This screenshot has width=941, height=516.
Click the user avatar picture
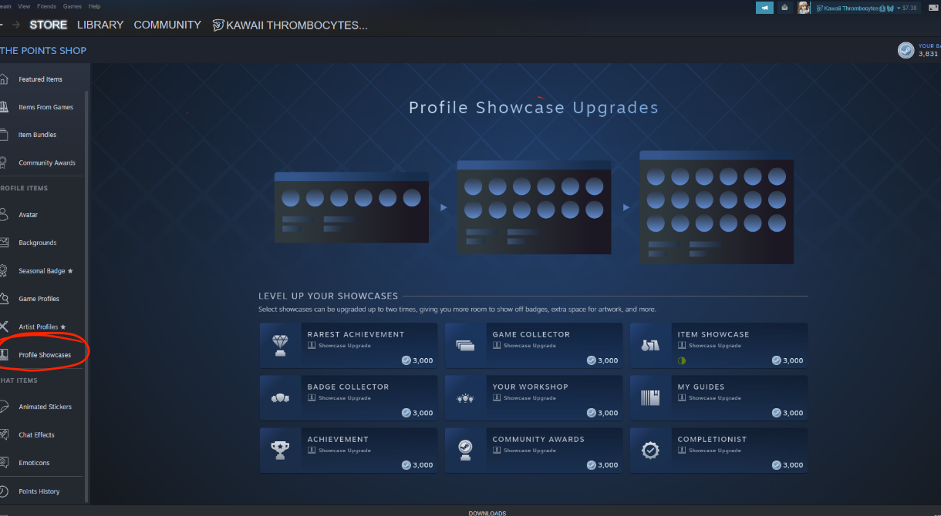click(804, 8)
